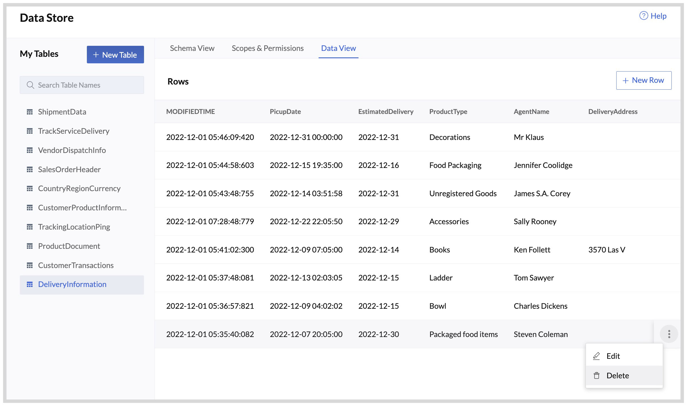Click the New Table button

click(115, 55)
